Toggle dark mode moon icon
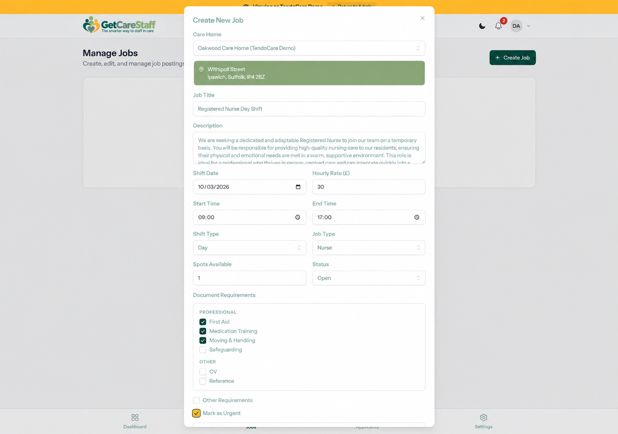This screenshot has height=434, width=618. pos(482,26)
